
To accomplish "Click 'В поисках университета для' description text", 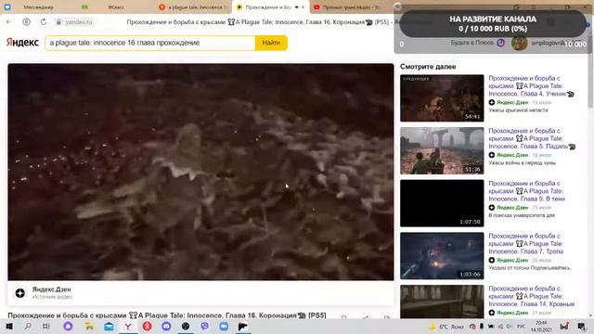I will tap(522, 215).
